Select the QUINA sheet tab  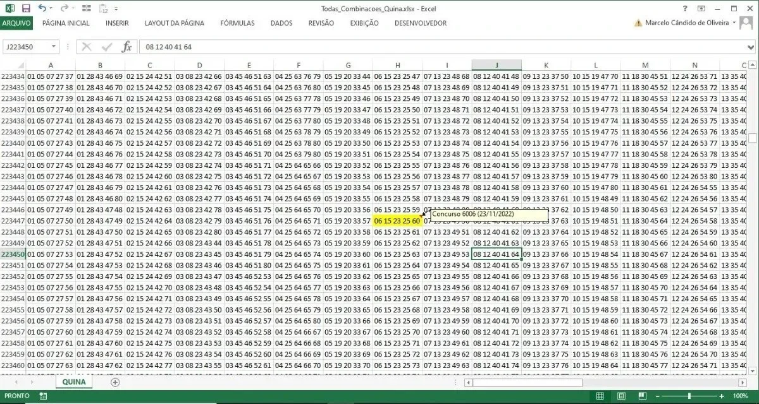(x=74, y=382)
